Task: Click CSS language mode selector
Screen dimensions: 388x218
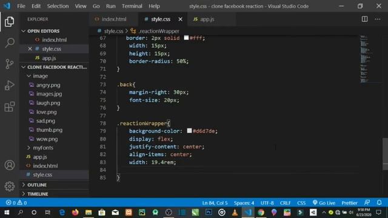Action: click(301, 203)
